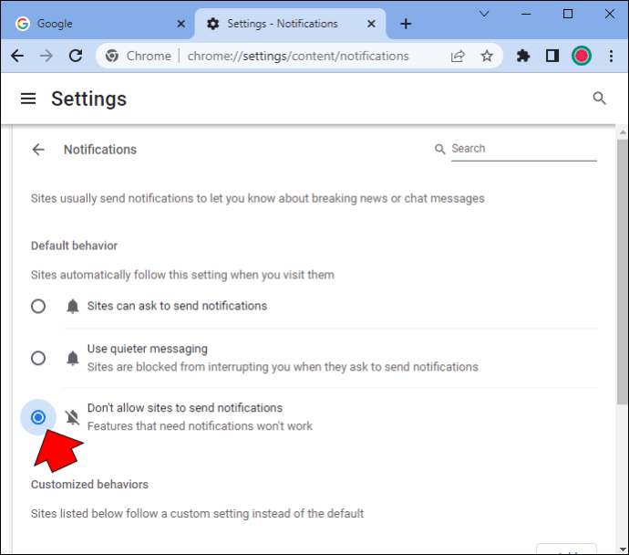Screen dimensions: 629x555
Task: Click the crossed-out bell icon for Don't allow
Action: (73, 418)
